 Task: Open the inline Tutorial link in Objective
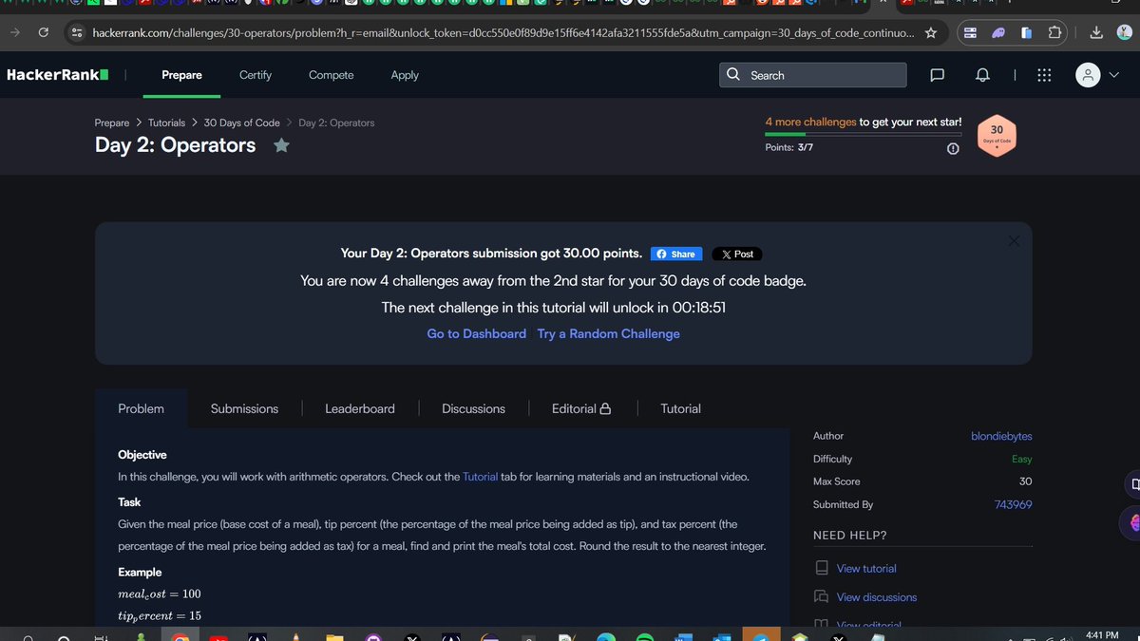480,477
